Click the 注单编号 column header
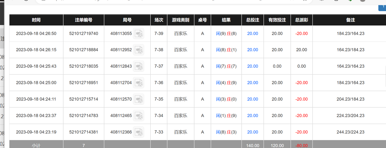386x148 pixels. click(83, 20)
